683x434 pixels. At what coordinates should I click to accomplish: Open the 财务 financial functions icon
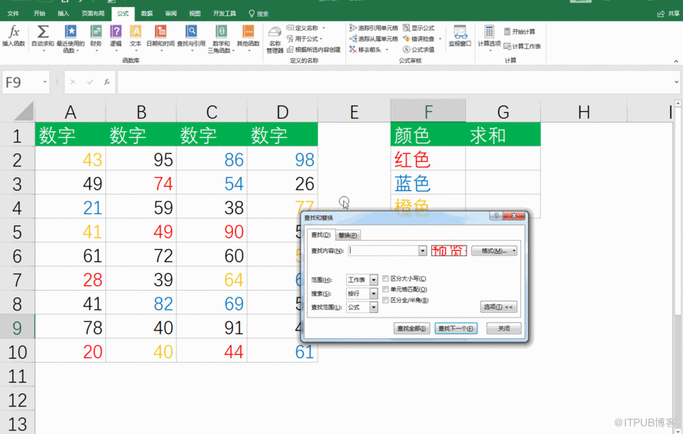pos(96,32)
